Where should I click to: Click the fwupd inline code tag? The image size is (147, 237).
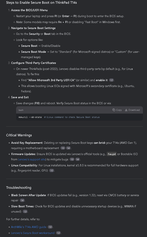point(112,154)
